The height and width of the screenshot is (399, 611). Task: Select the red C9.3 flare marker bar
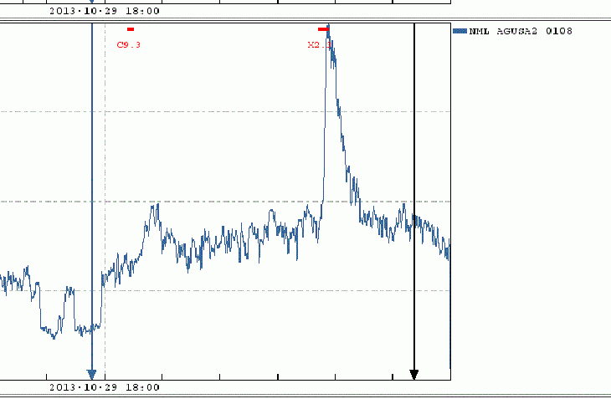click(x=131, y=29)
